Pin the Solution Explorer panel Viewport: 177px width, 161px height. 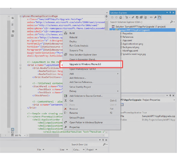point(170,13)
